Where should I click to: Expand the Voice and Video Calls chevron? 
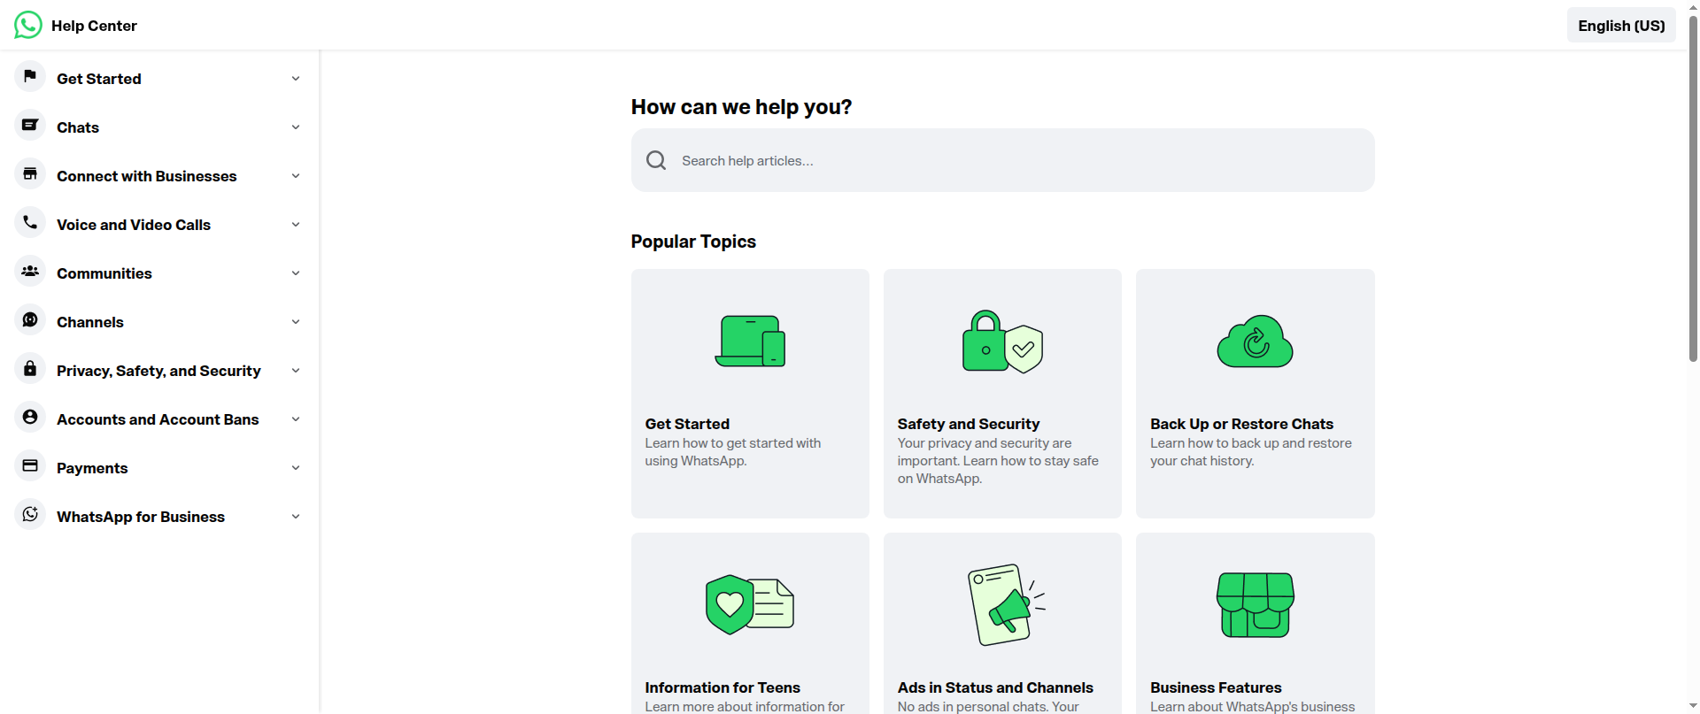pos(296,225)
